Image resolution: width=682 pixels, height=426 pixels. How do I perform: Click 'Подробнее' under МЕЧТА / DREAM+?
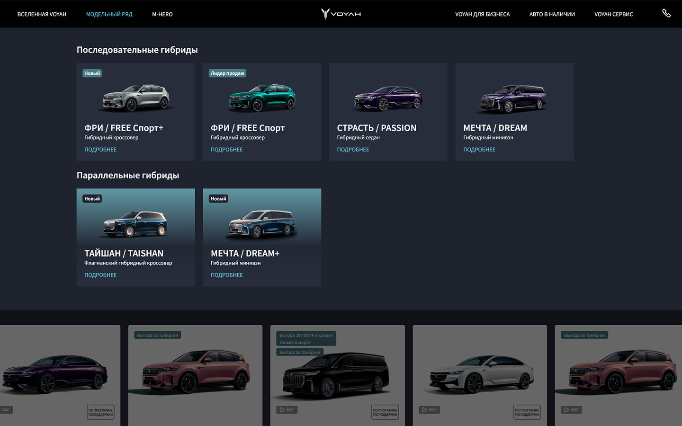pyautogui.click(x=226, y=275)
